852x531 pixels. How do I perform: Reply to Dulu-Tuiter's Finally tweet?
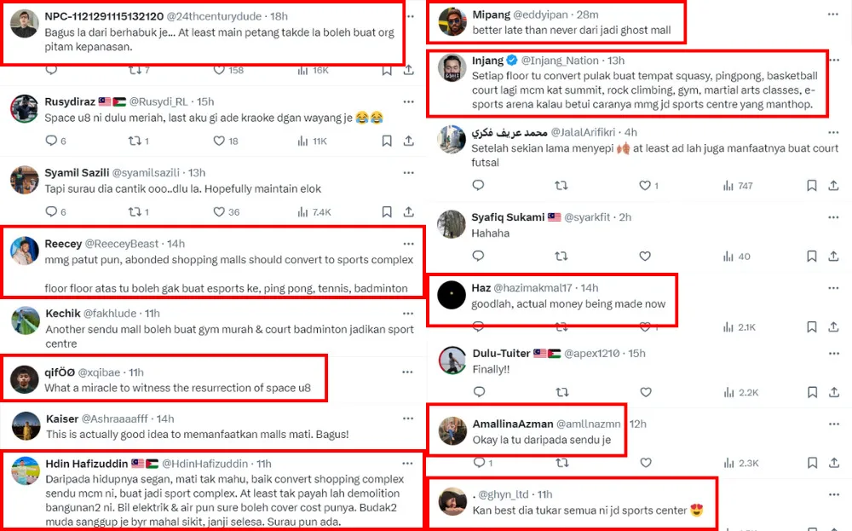click(478, 392)
